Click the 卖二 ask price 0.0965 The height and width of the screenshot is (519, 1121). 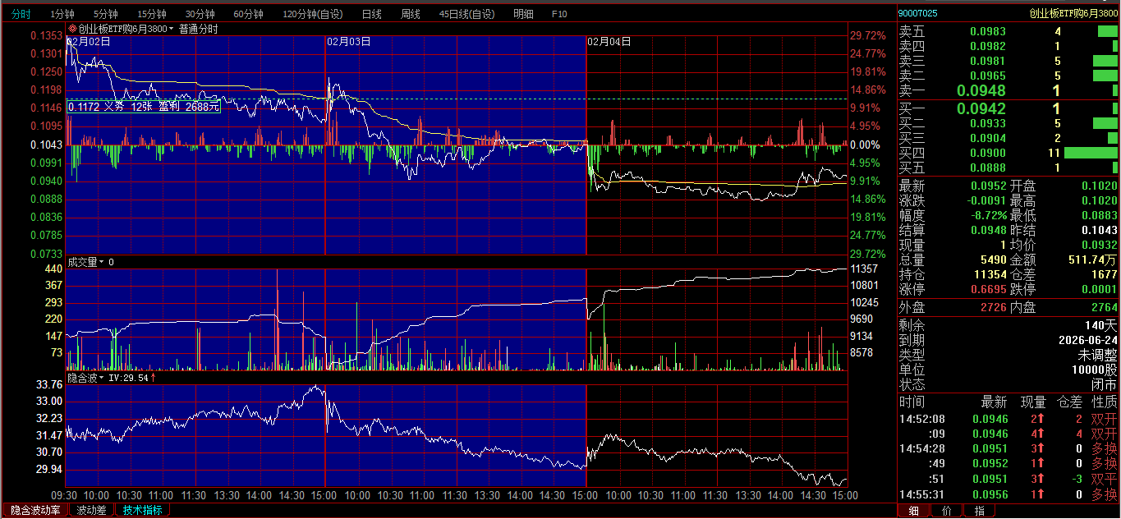click(988, 76)
